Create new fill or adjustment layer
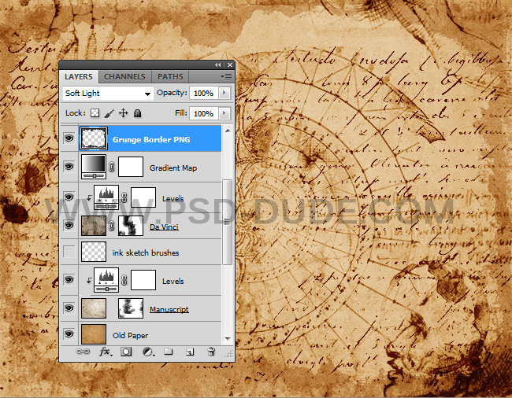 click(147, 352)
